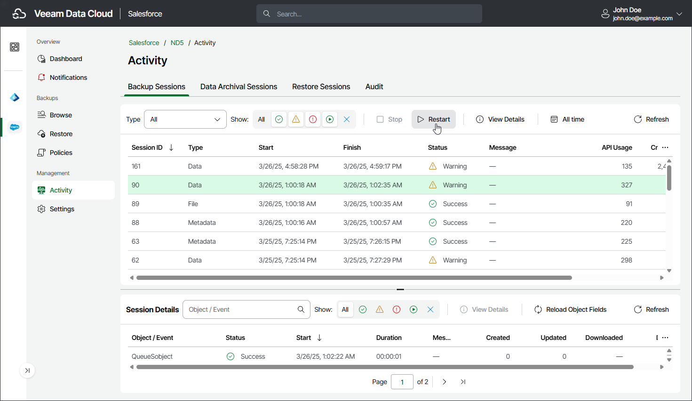Select the Salesforce cloud icon in rail
The image size is (692, 401).
click(15, 127)
